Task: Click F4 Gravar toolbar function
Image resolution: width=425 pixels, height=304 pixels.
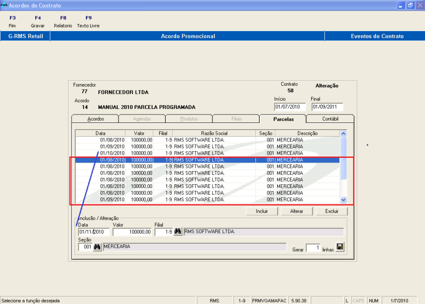Action: point(38,22)
